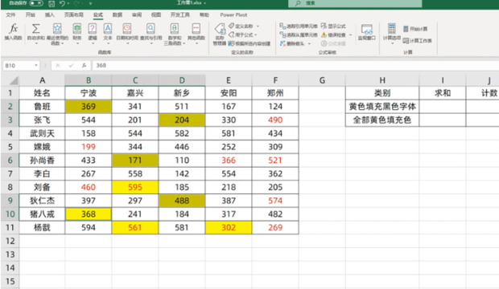Open the 文本 (Text) functions icon

[x=108, y=29]
